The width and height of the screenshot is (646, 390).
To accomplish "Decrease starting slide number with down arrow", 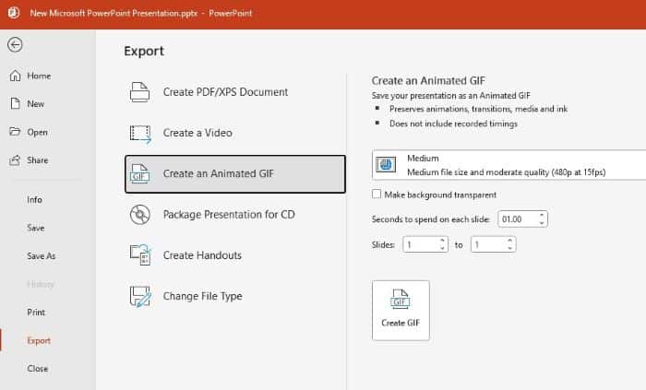I will (442, 248).
